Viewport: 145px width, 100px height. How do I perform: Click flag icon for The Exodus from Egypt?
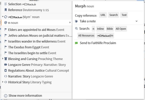coord(6,47)
